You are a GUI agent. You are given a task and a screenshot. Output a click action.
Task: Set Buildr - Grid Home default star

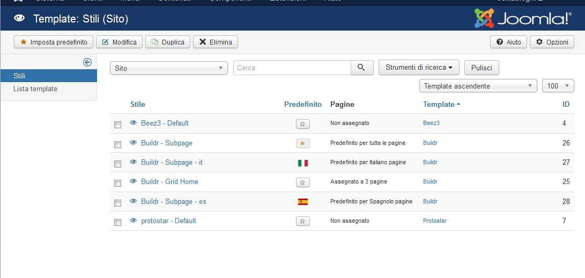[x=302, y=182]
